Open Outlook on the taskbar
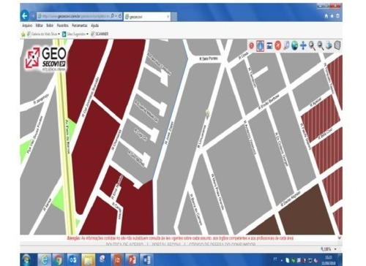The image size is (366, 266). 73,259
